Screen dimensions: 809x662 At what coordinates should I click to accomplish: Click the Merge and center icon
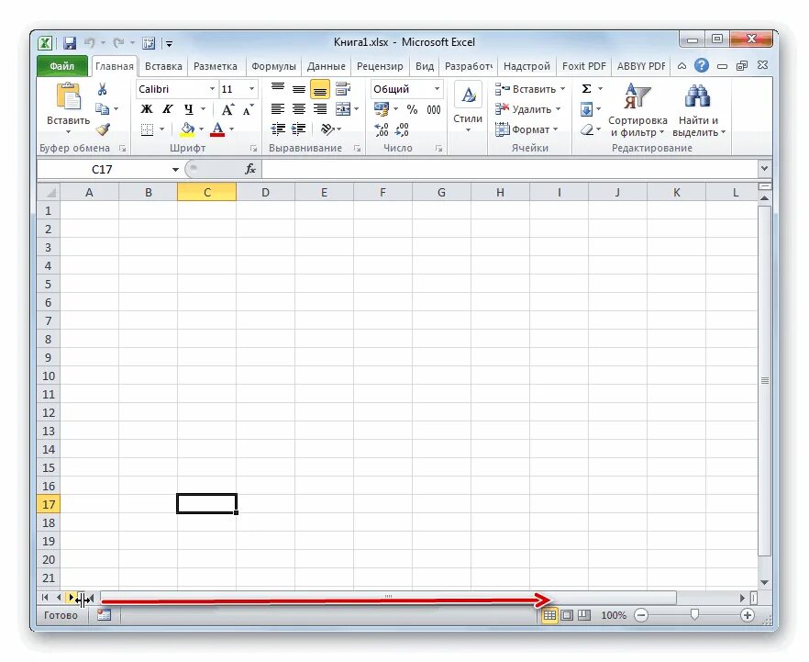[x=343, y=109]
